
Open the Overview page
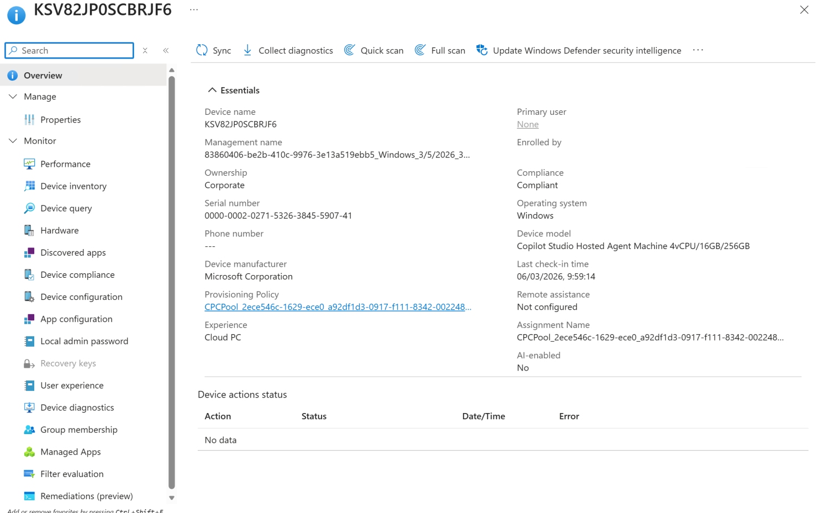[x=83, y=75]
